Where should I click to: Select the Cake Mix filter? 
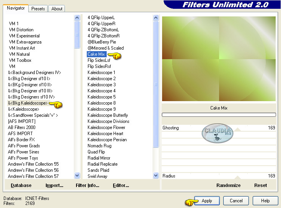coord(96,54)
